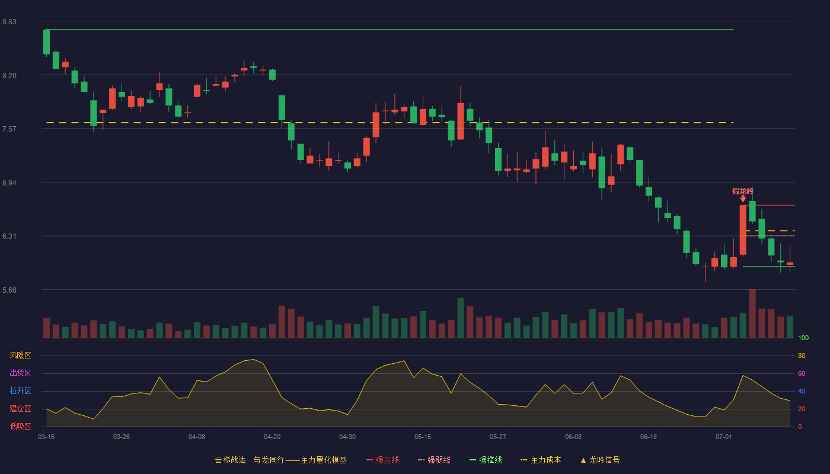Click the 主力量化模型 text
The image size is (830, 474).
pyautogui.click(x=324, y=460)
